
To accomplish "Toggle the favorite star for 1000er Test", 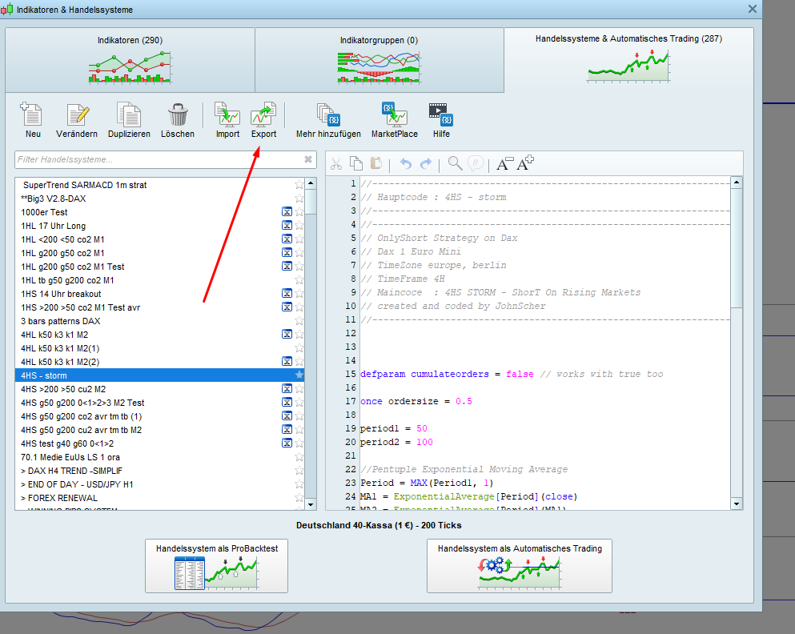I will click(x=299, y=212).
